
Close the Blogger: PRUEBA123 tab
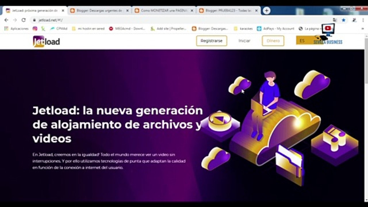(x=256, y=11)
